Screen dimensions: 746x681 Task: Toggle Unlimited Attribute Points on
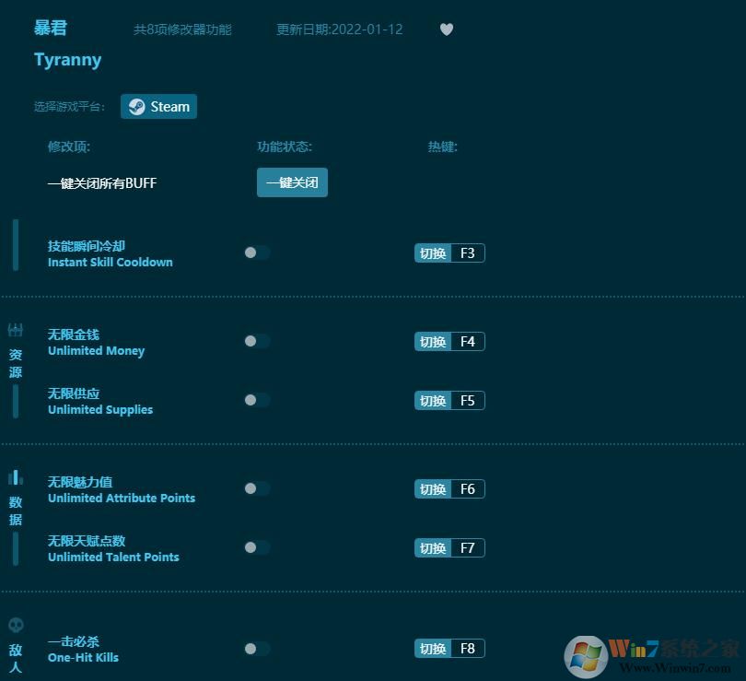click(x=256, y=488)
